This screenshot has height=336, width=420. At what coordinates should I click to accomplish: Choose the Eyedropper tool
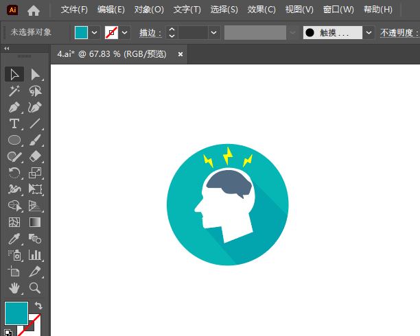(14, 239)
